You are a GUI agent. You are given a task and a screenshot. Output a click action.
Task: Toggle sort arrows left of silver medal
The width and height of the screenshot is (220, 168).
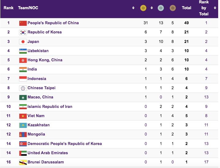tap(152, 8)
